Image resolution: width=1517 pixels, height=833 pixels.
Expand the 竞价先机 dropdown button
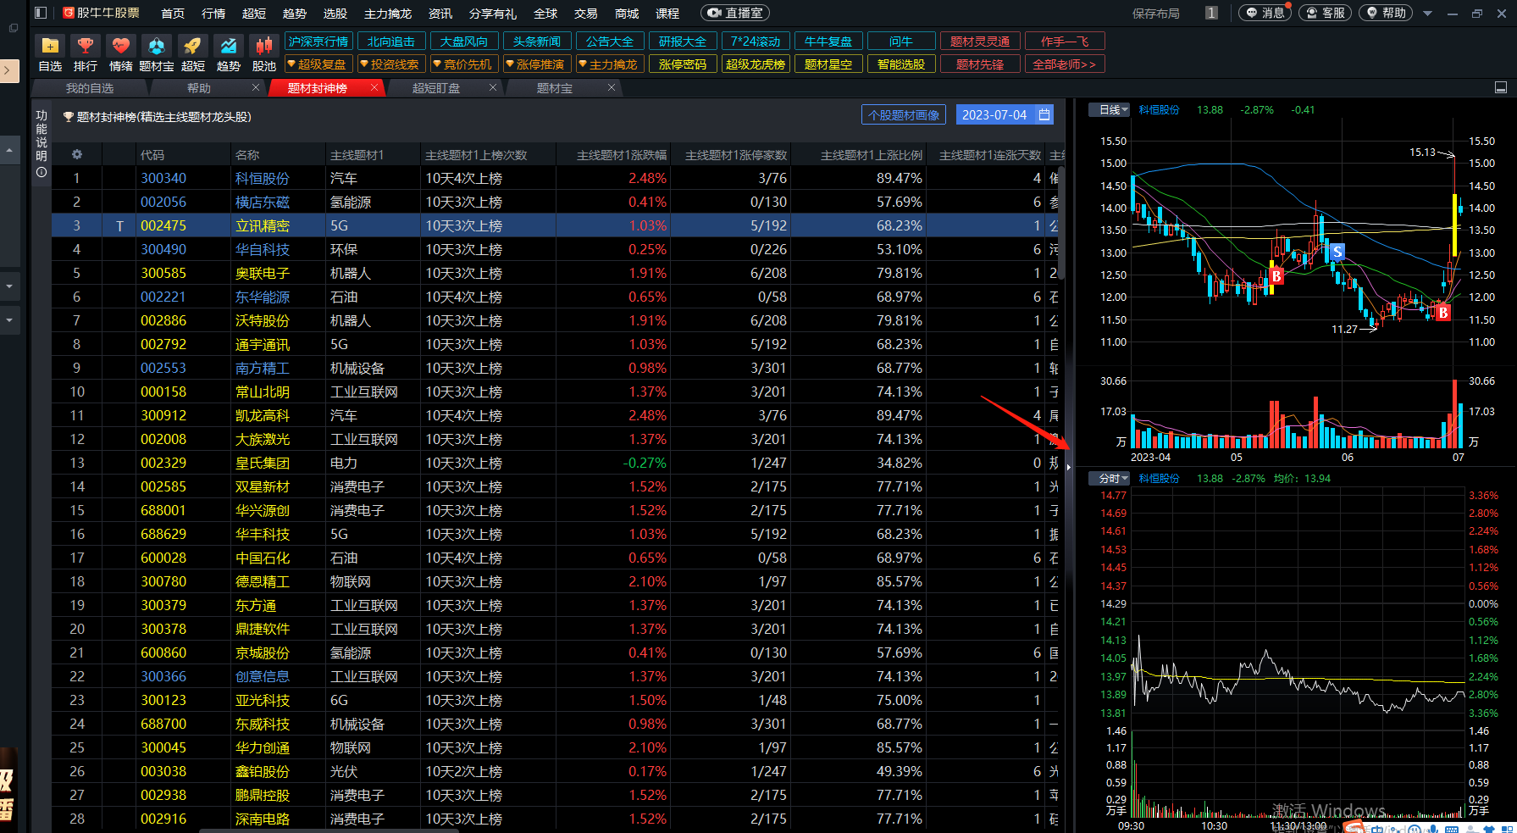click(463, 64)
